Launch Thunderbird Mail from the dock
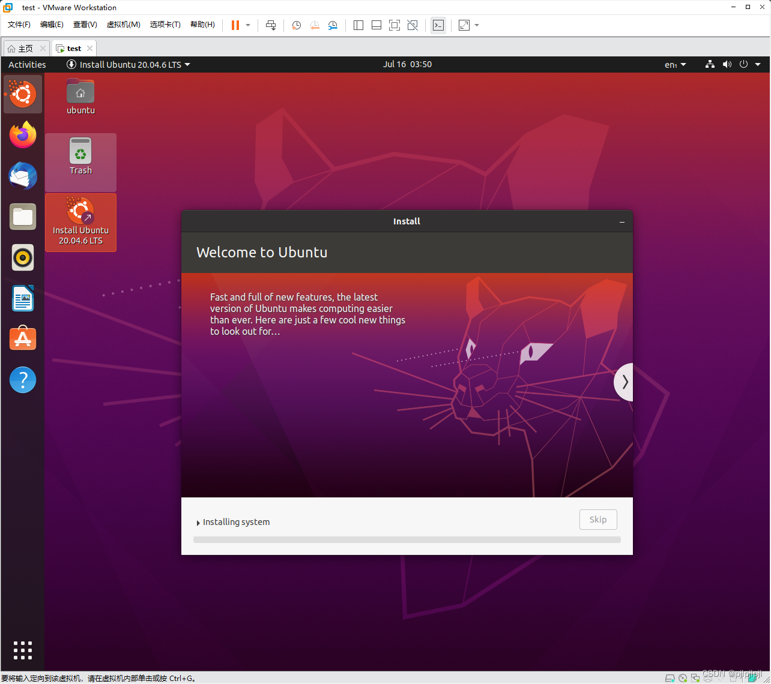Screen dimensions: 771x684 (23, 176)
